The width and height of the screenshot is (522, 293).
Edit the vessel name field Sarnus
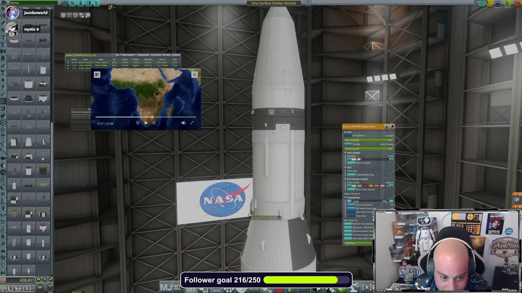33,3
